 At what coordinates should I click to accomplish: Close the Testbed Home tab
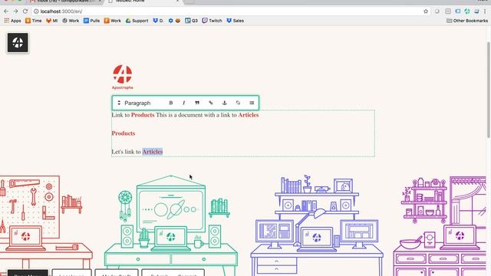177,2
